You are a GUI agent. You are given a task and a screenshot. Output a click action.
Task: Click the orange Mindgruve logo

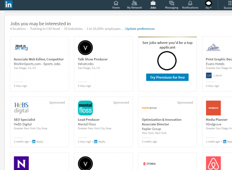pyautogui.click(x=213, y=108)
